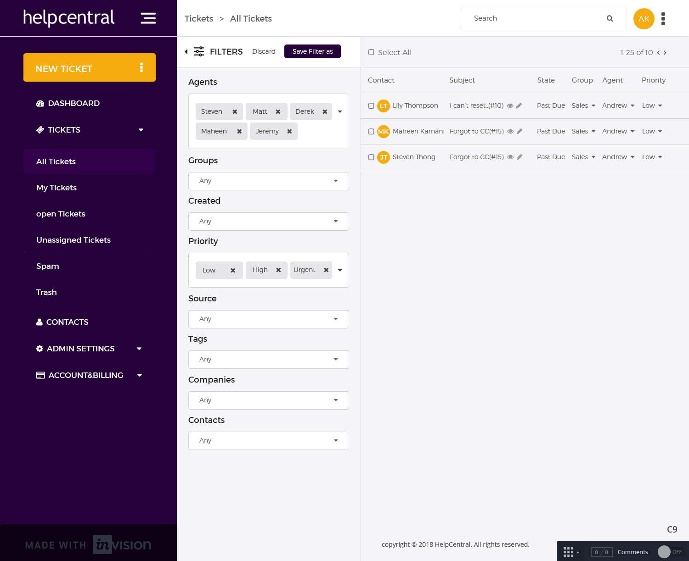
Task: Collapse the filters panel with left arrow
Action: (x=186, y=52)
